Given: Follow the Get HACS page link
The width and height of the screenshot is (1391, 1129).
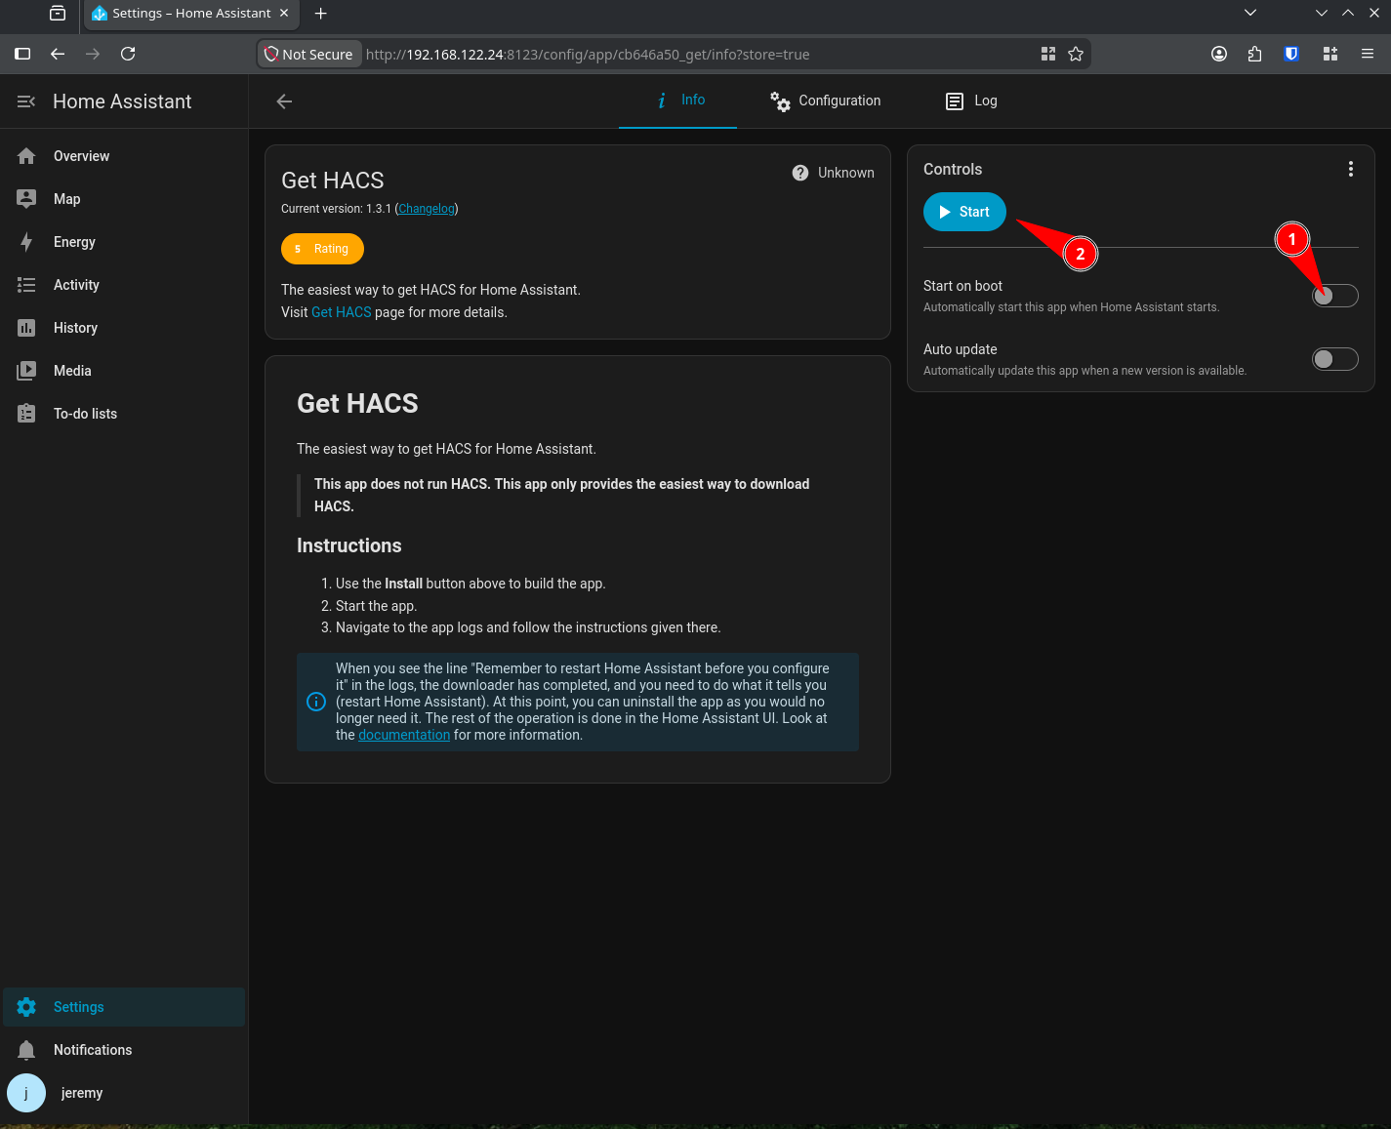Looking at the screenshot, I should coord(342,312).
